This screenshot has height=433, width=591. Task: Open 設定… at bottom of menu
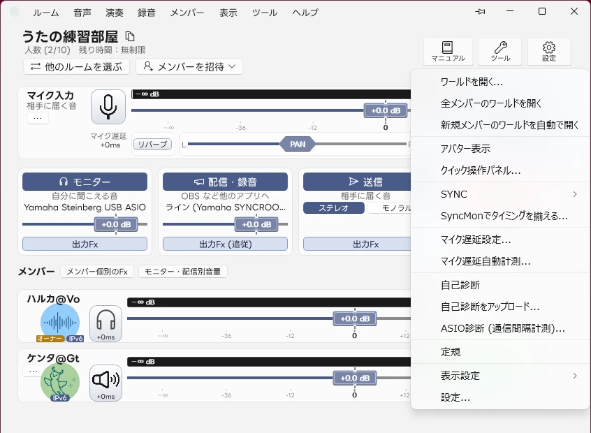tap(499, 397)
